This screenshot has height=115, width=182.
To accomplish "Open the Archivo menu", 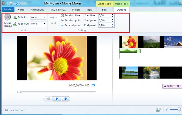I will point(8,9).
